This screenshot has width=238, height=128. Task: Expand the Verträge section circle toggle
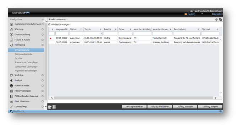click(43, 75)
